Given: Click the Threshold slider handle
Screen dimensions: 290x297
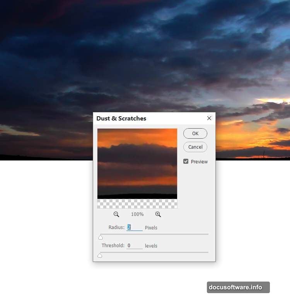Looking at the screenshot, I should click(x=100, y=256).
